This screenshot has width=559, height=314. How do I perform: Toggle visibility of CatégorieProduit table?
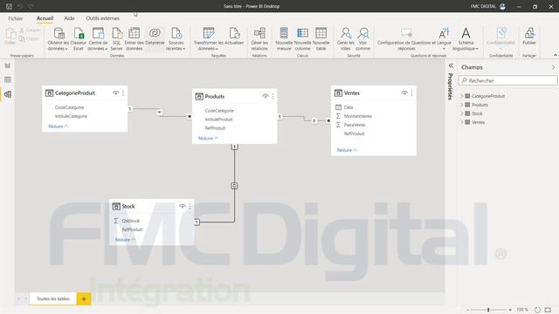(115, 93)
